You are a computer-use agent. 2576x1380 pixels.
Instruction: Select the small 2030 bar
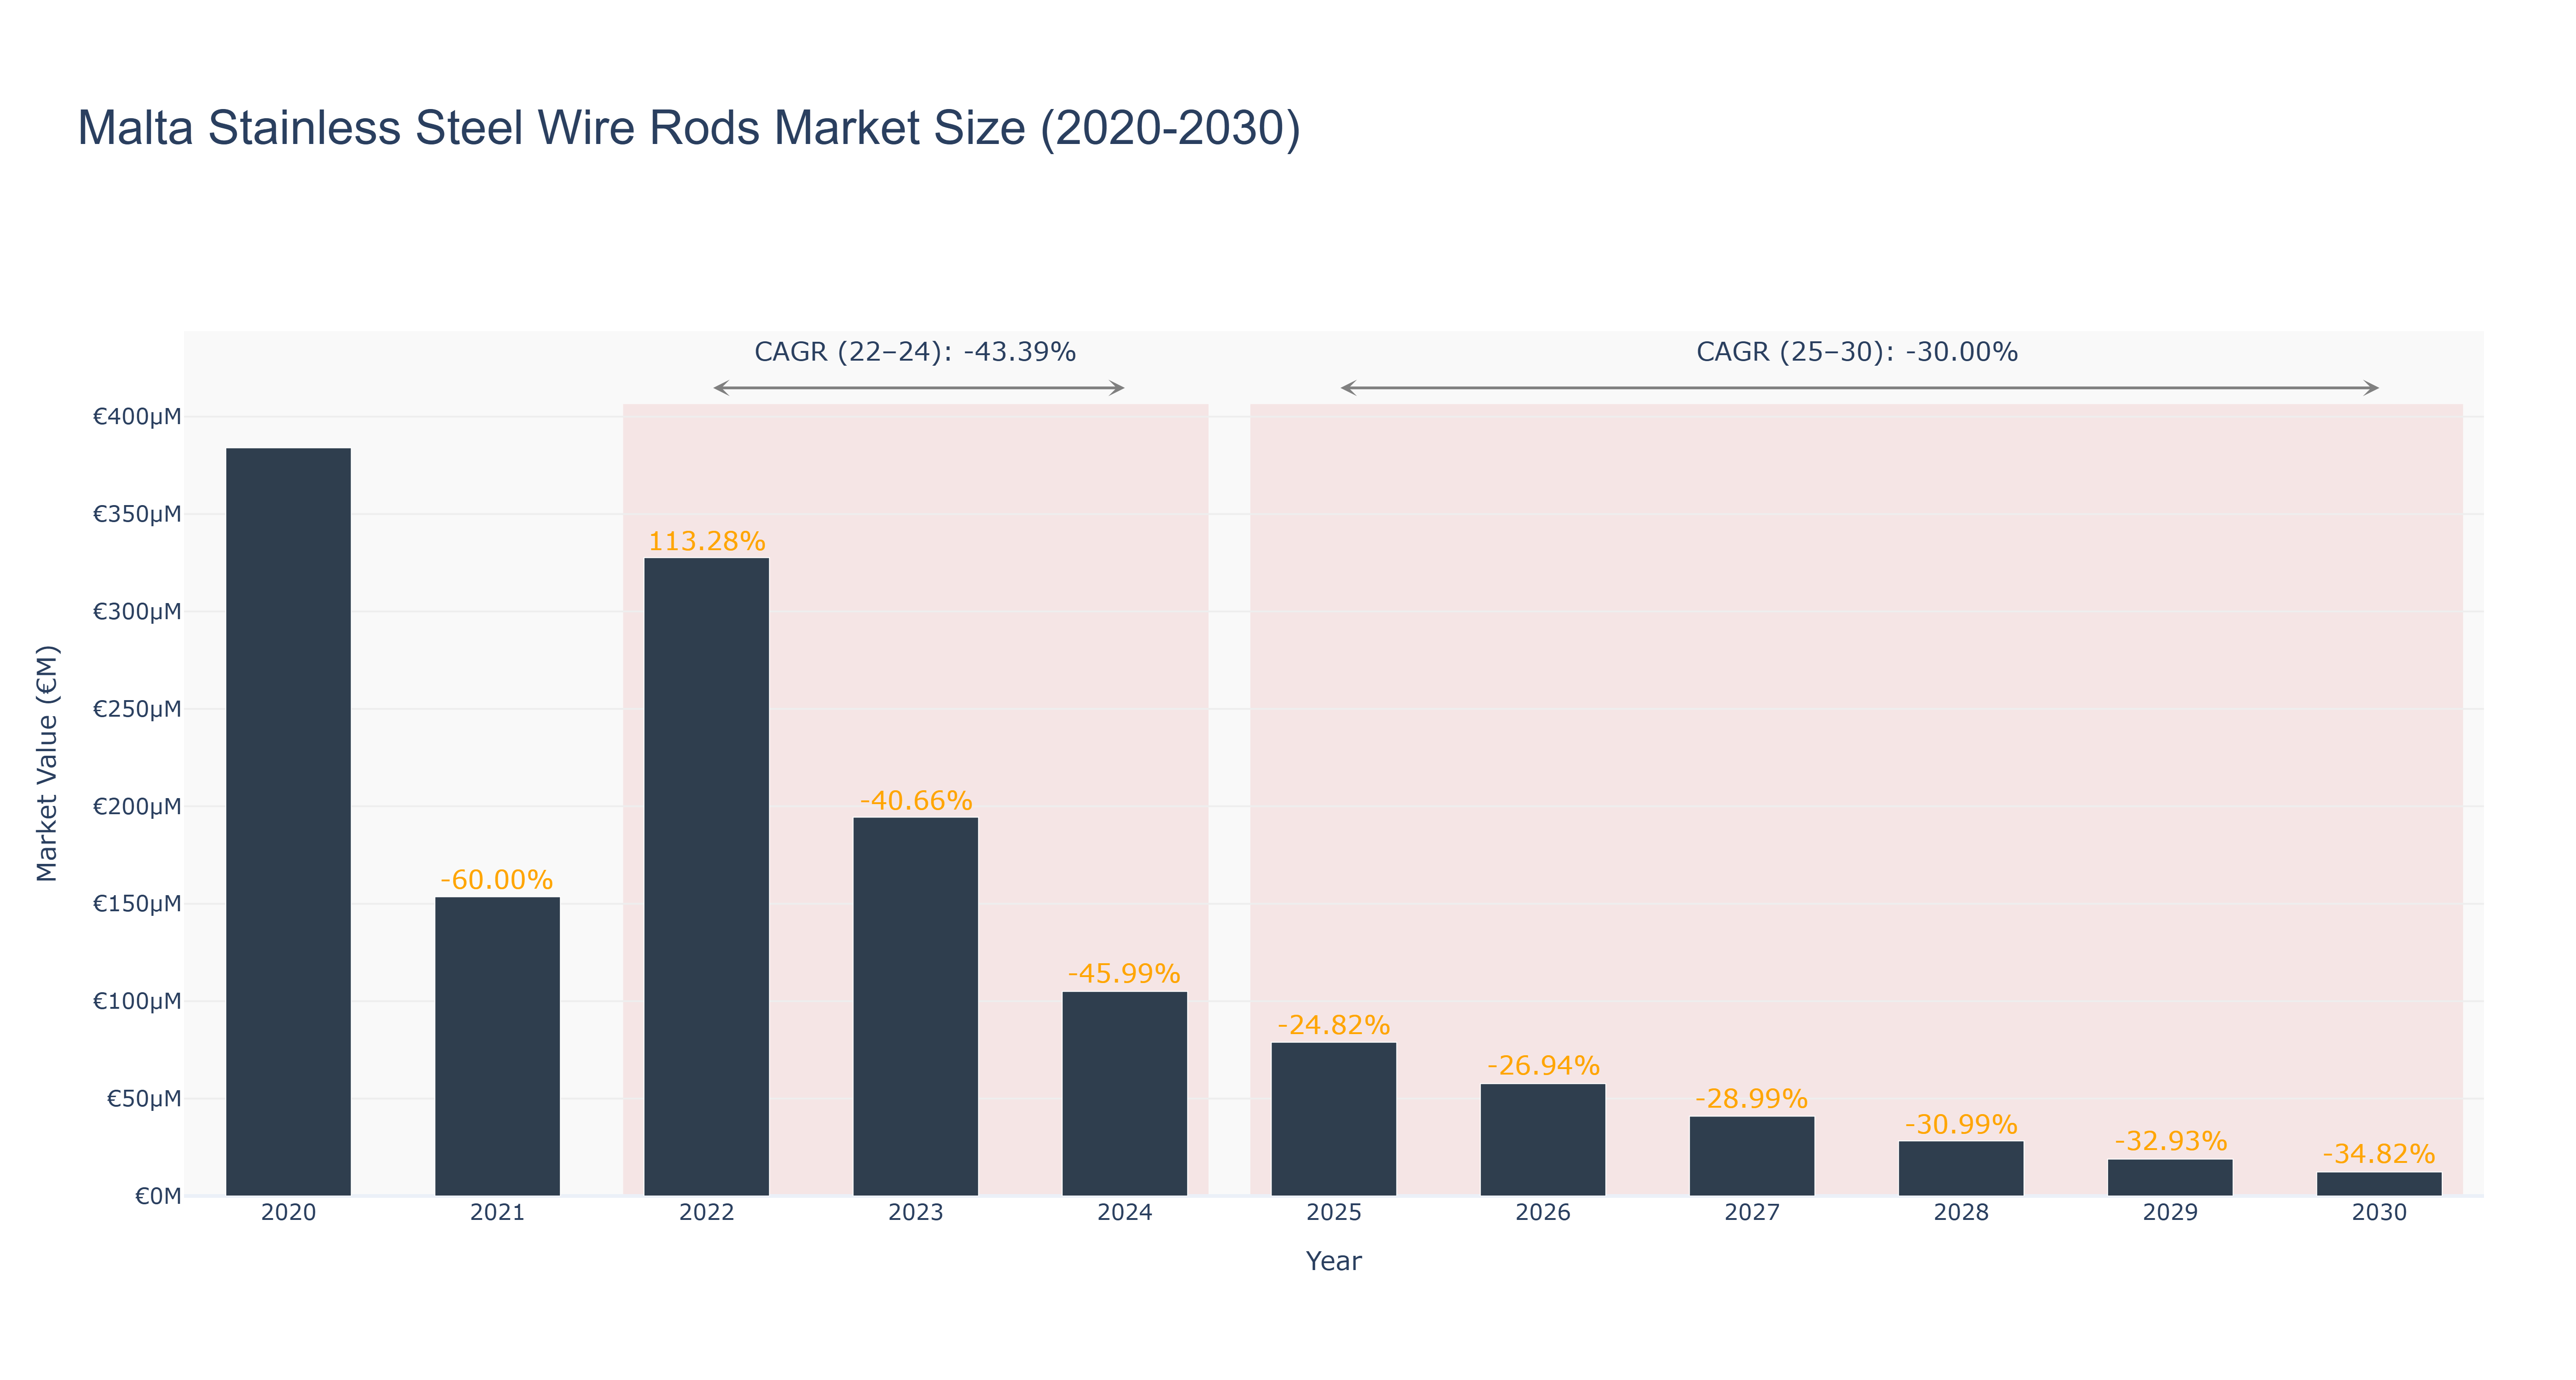click(x=2379, y=1184)
